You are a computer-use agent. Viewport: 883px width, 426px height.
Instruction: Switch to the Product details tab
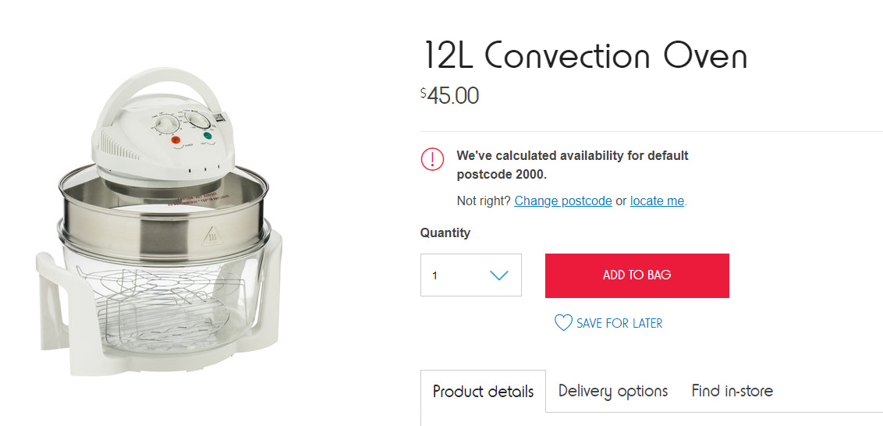(483, 392)
